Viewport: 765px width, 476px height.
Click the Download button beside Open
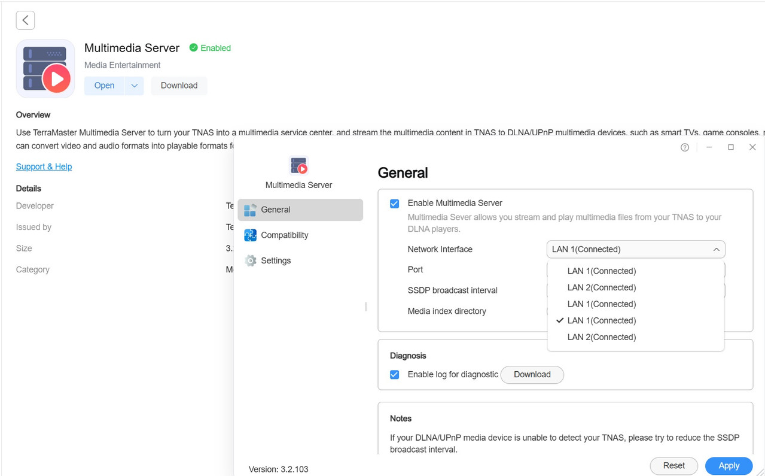179,86
